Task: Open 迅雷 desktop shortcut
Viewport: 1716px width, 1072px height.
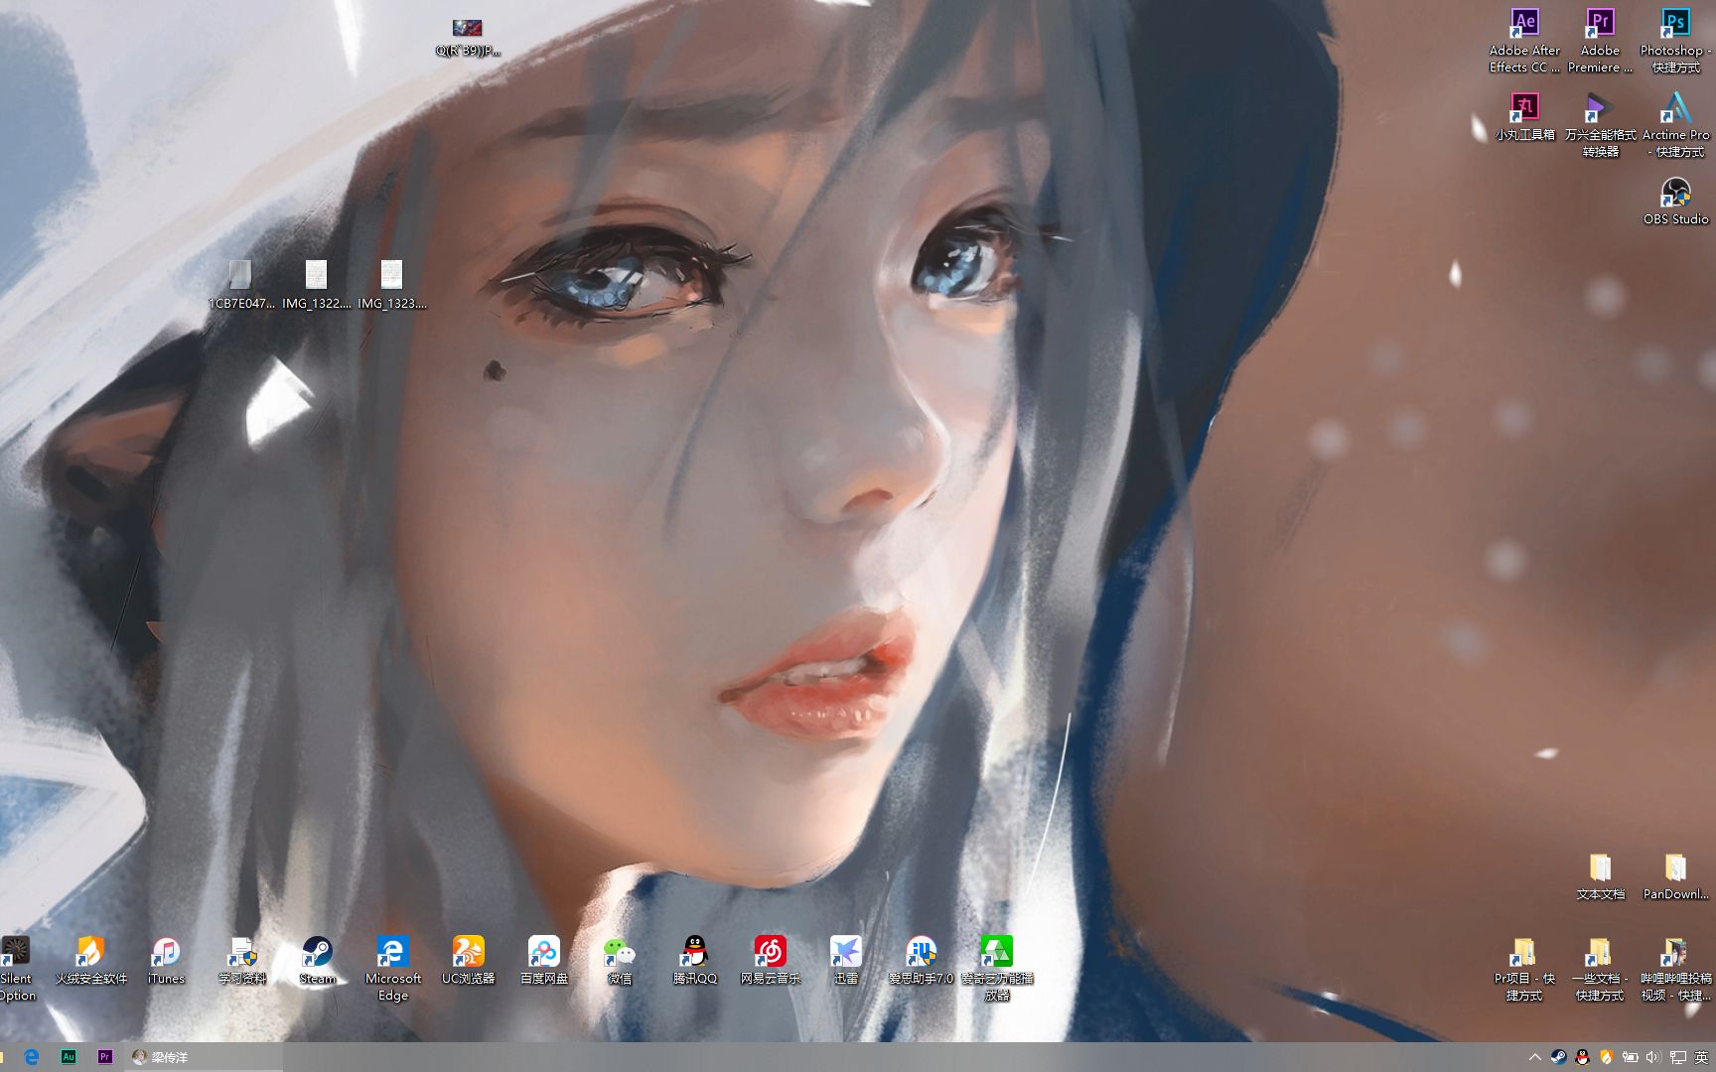Action: 845,961
